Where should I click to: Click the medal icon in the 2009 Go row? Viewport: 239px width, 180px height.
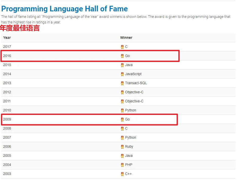click(x=122, y=119)
